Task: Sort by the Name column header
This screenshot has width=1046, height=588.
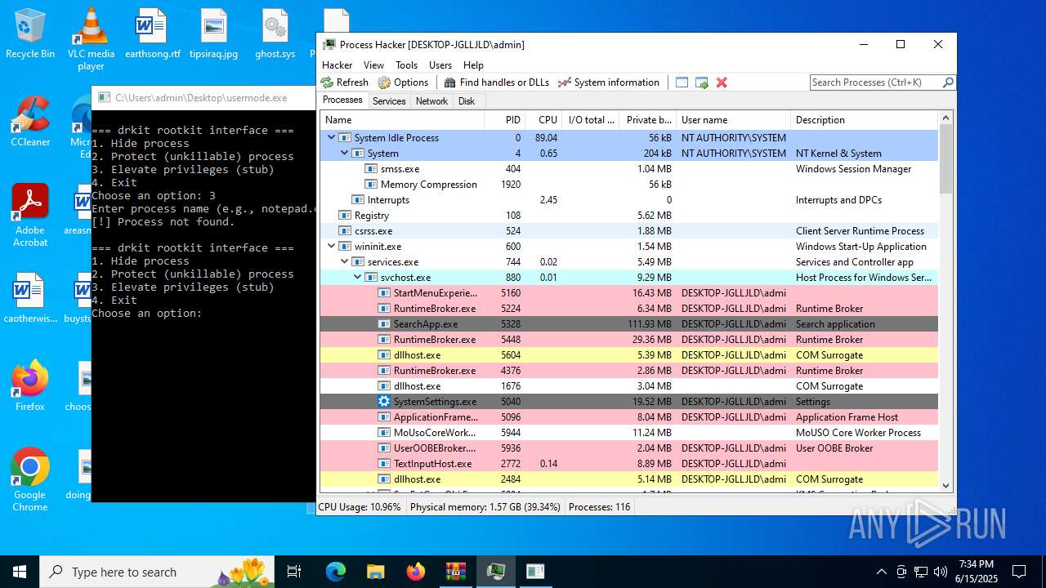Action: pyautogui.click(x=402, y=120)
